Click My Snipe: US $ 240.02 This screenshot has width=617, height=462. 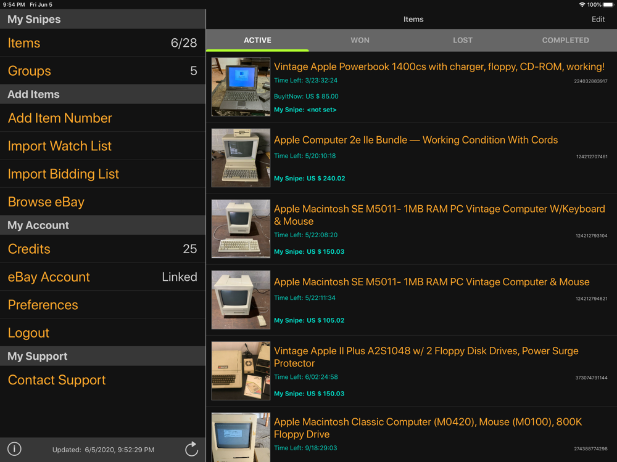(x=310, y=179)
